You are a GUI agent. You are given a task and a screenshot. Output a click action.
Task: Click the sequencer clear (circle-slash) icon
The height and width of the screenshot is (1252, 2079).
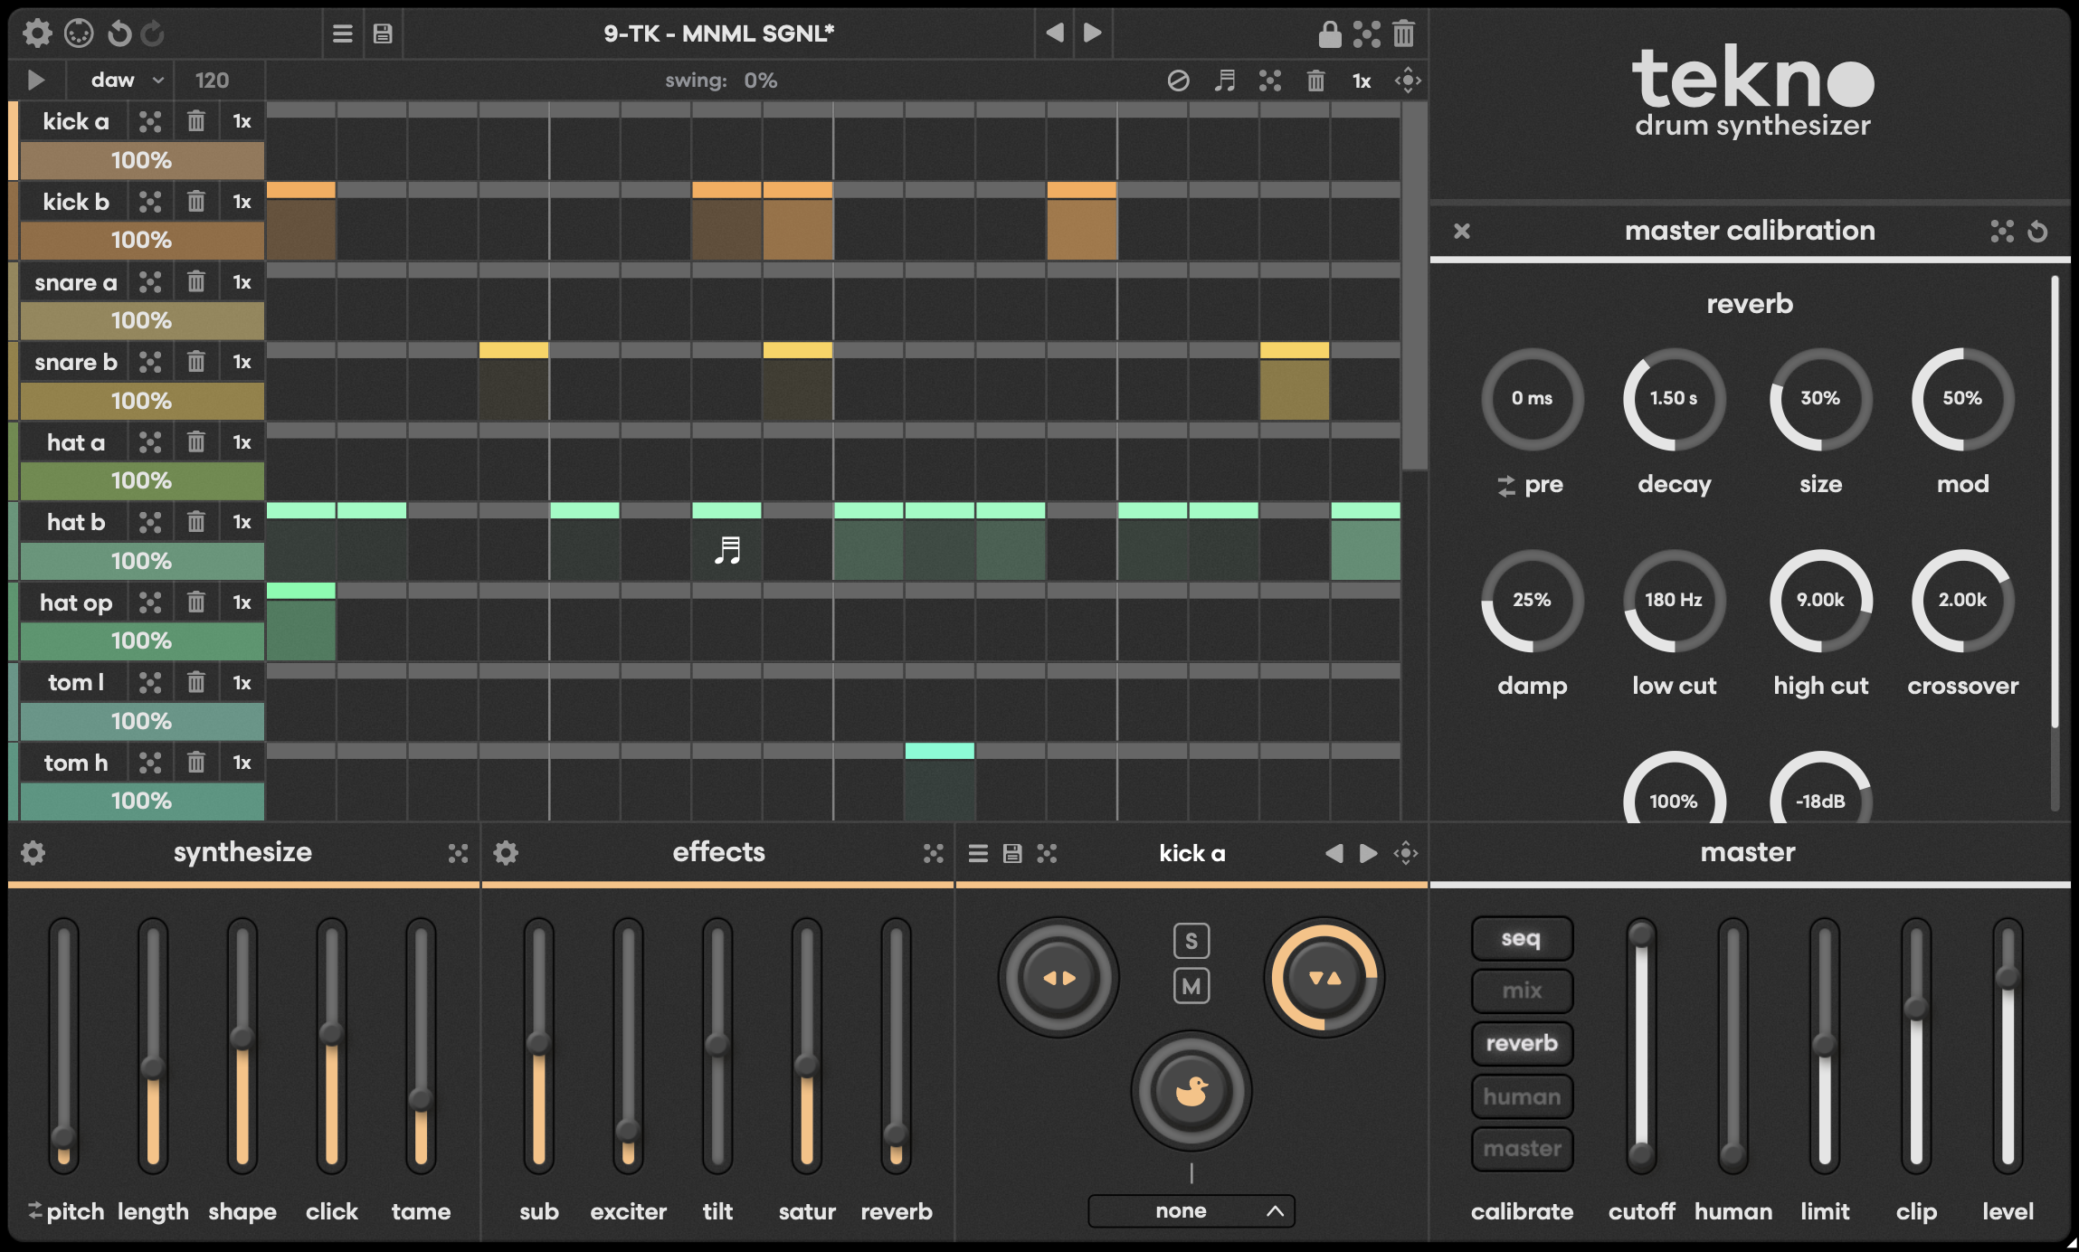point(1178,81)
